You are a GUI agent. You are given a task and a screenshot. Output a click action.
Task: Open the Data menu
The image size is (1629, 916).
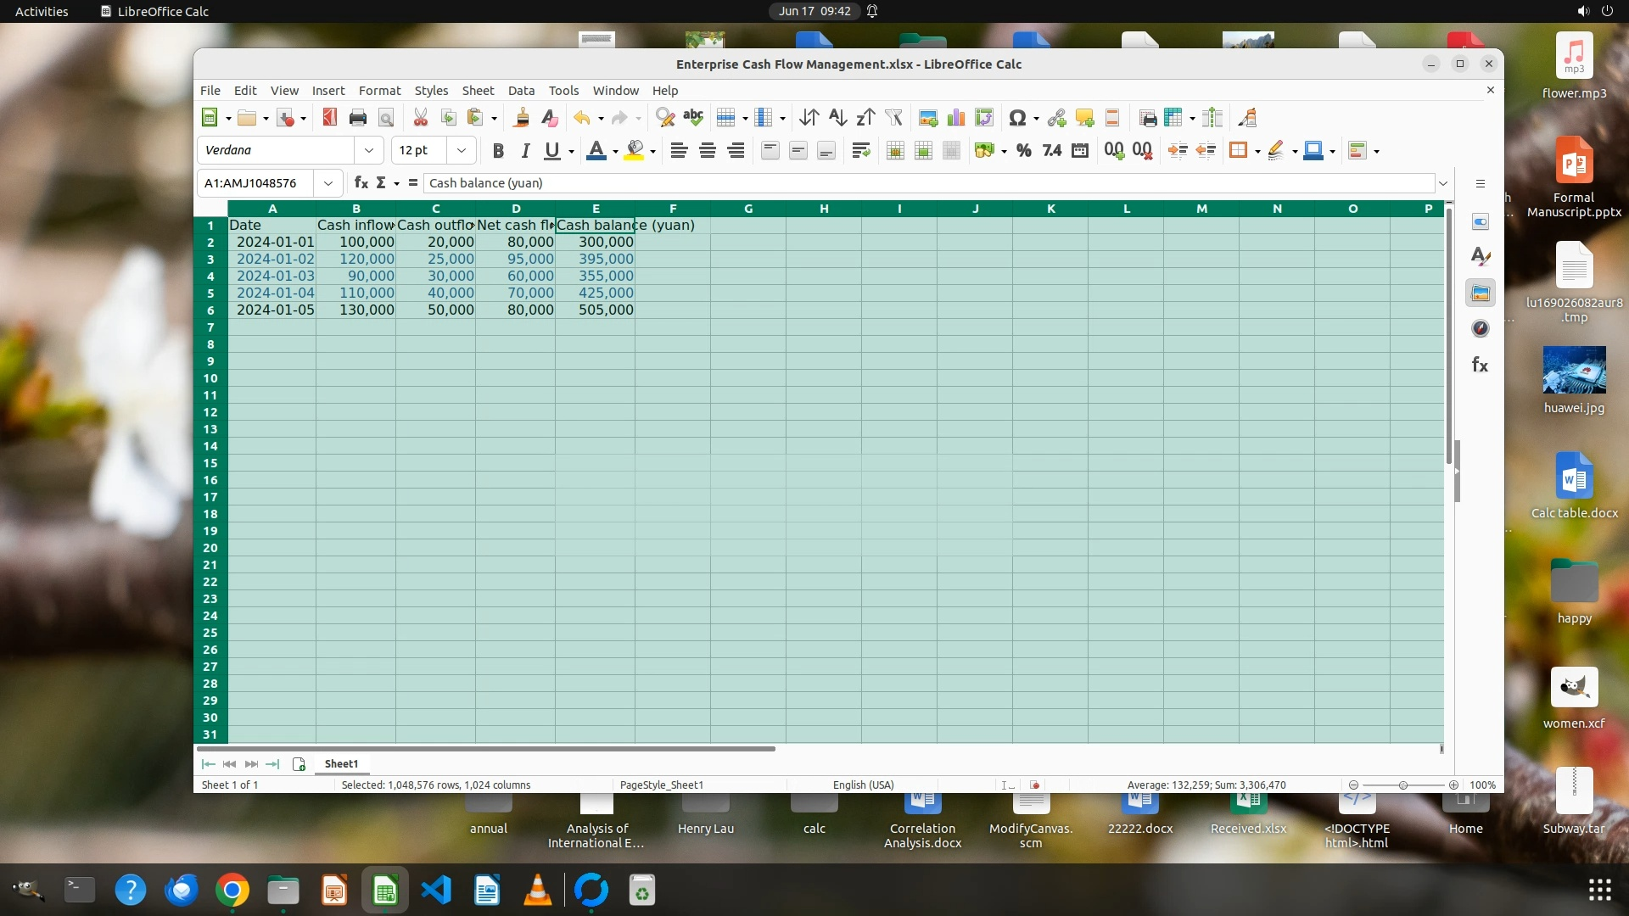(x=521, y=91)
